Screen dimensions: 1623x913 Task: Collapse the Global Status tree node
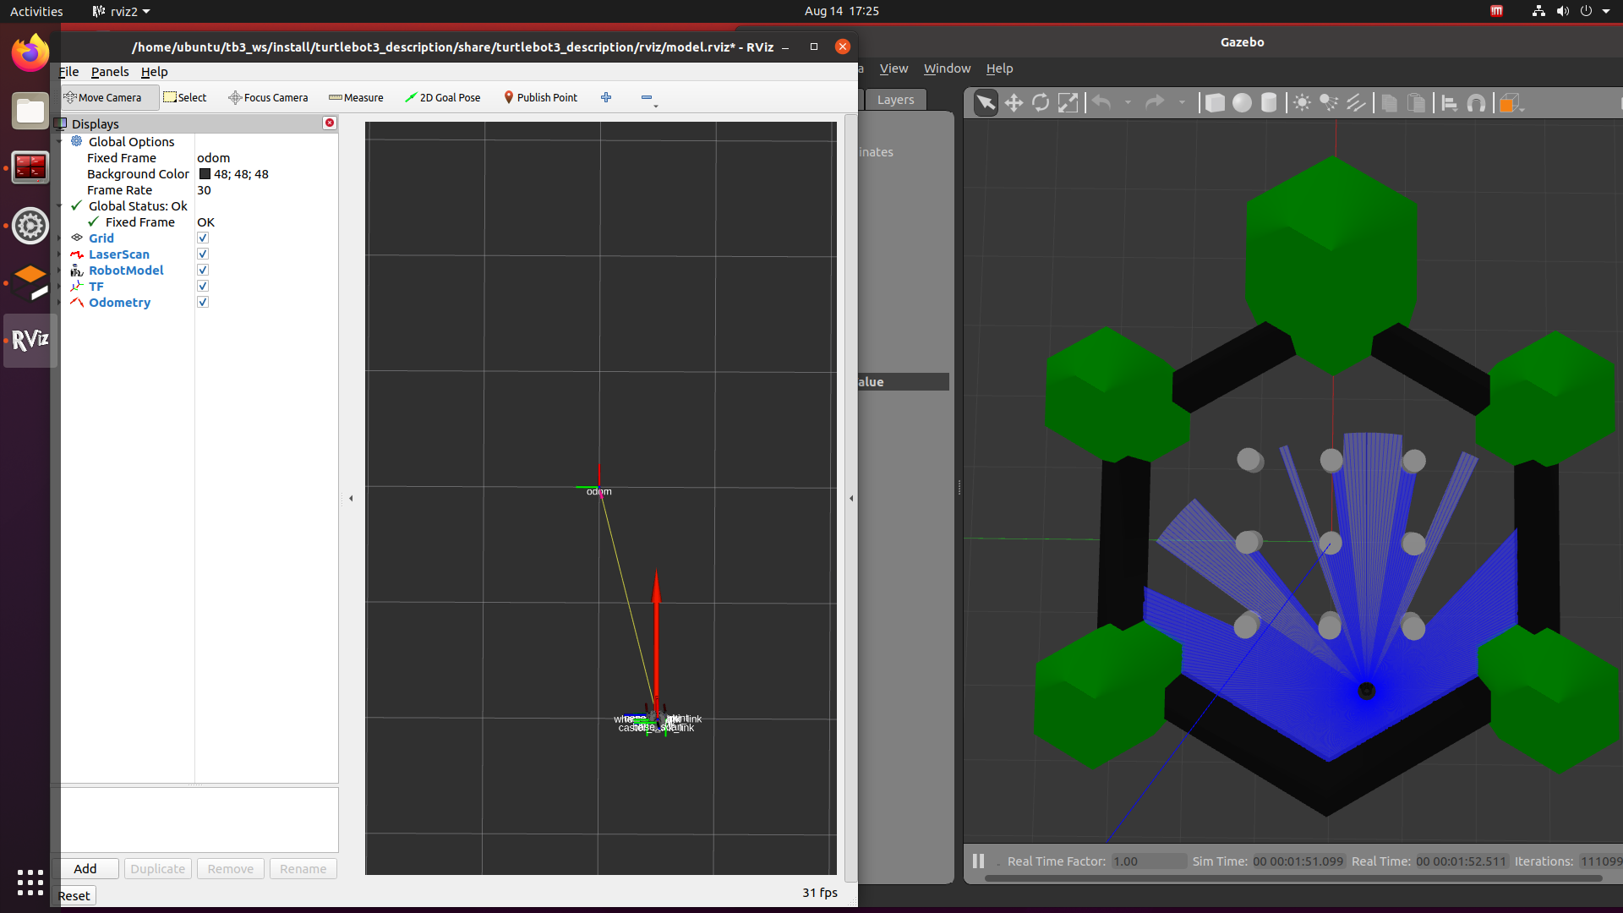pos(59,206)
